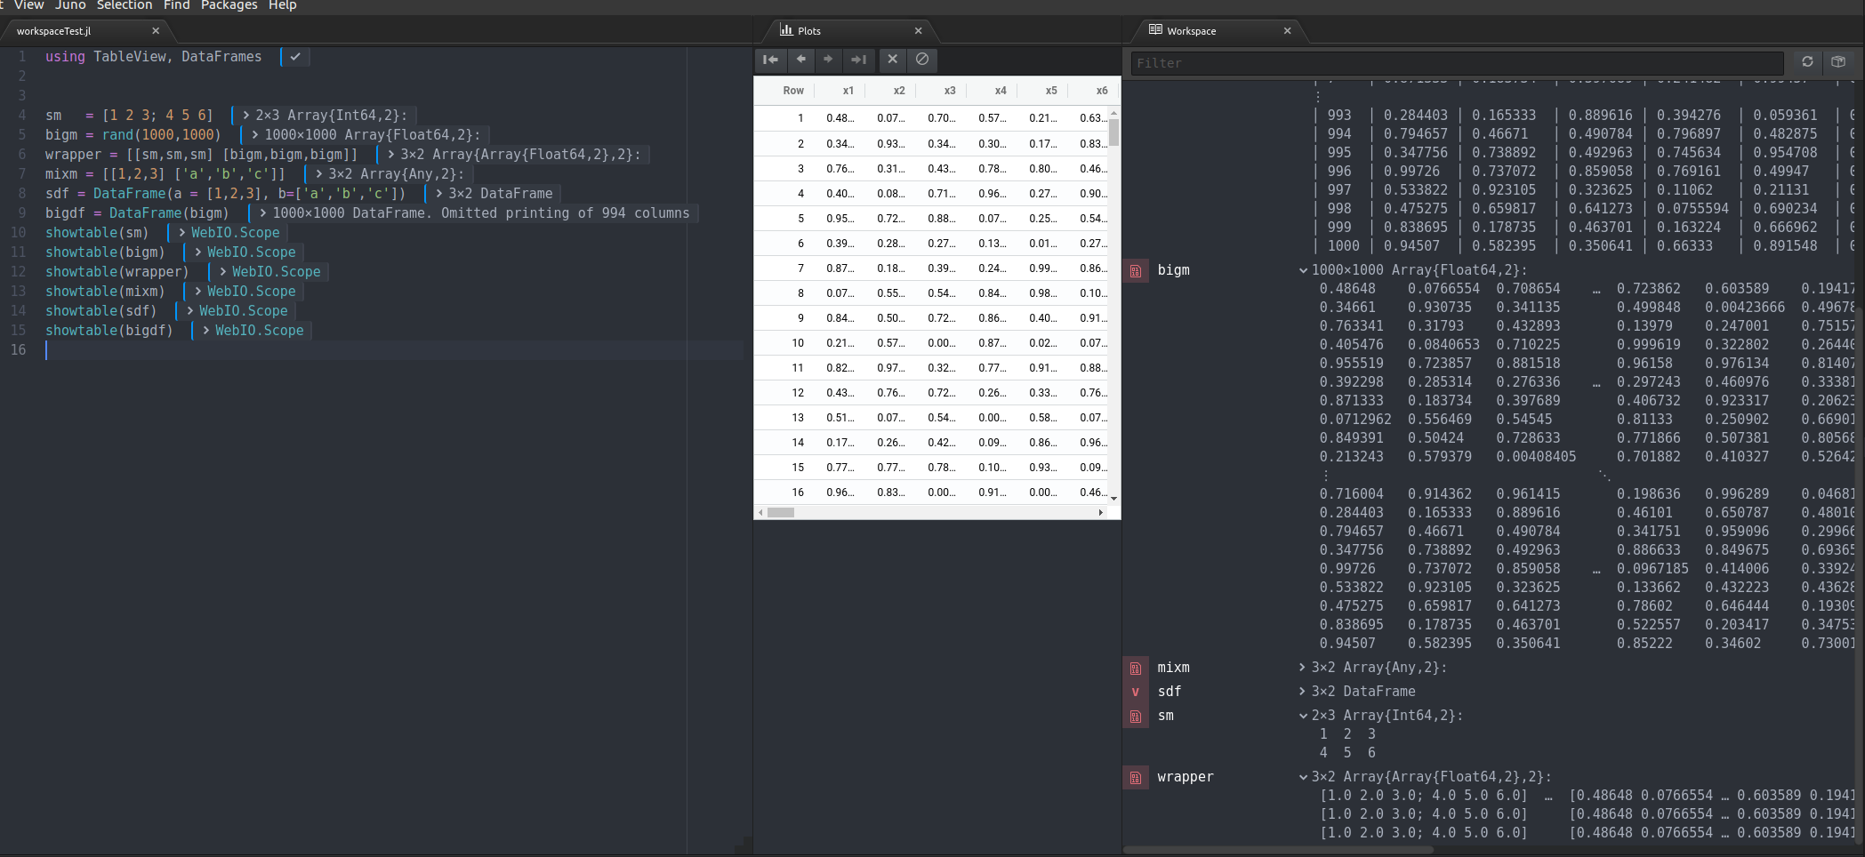Expand inline 1000×1000 Array result line 5
Viewport: 1865px width, 857px height.
255,135
